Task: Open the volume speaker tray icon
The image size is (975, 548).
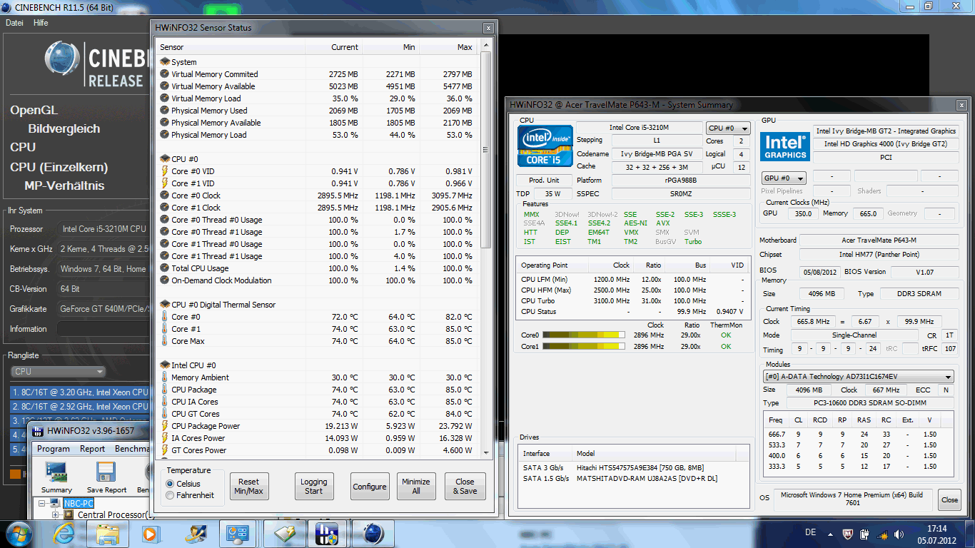Action: (x=899, y=533)
